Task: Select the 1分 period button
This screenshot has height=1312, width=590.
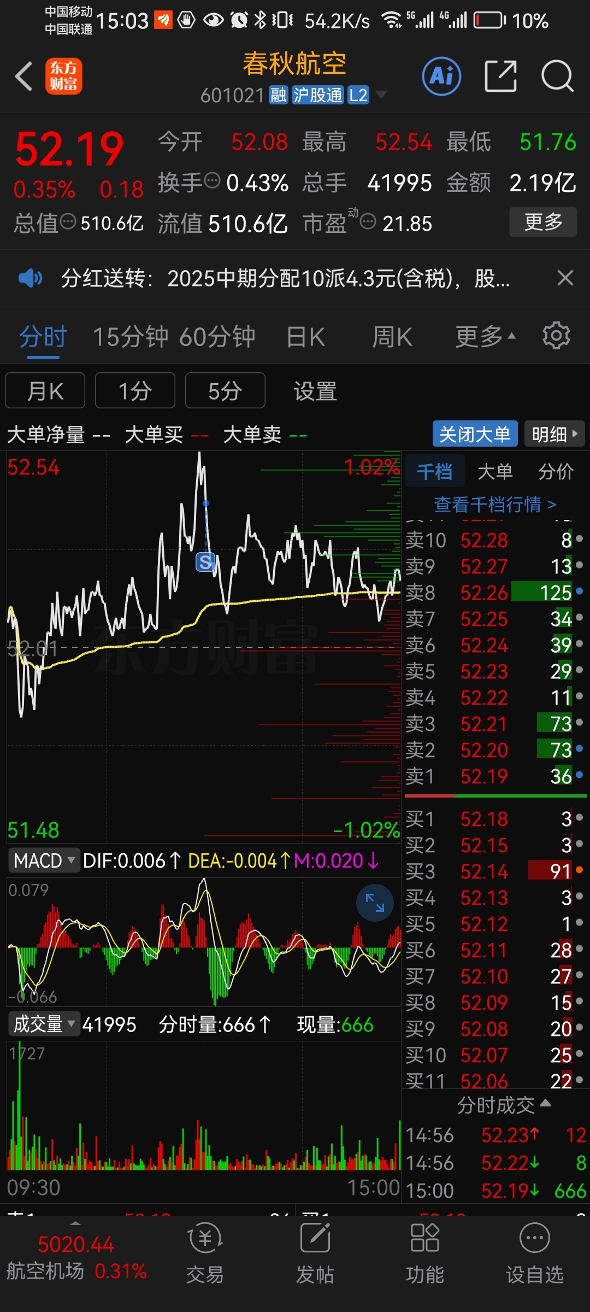Action: pos(135,390)
